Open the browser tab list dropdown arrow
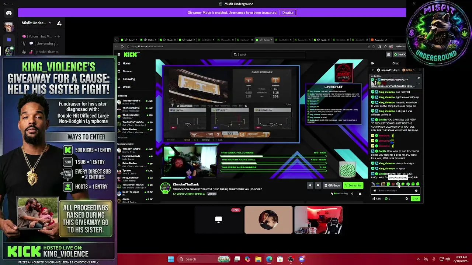 [117, 40]
